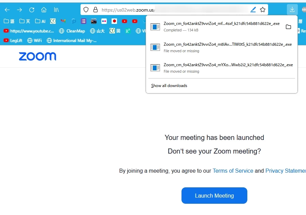The width and height of the screenshot is (306, 215).
Task: Open the Terms of Service link
Action: tap(233, 171)
